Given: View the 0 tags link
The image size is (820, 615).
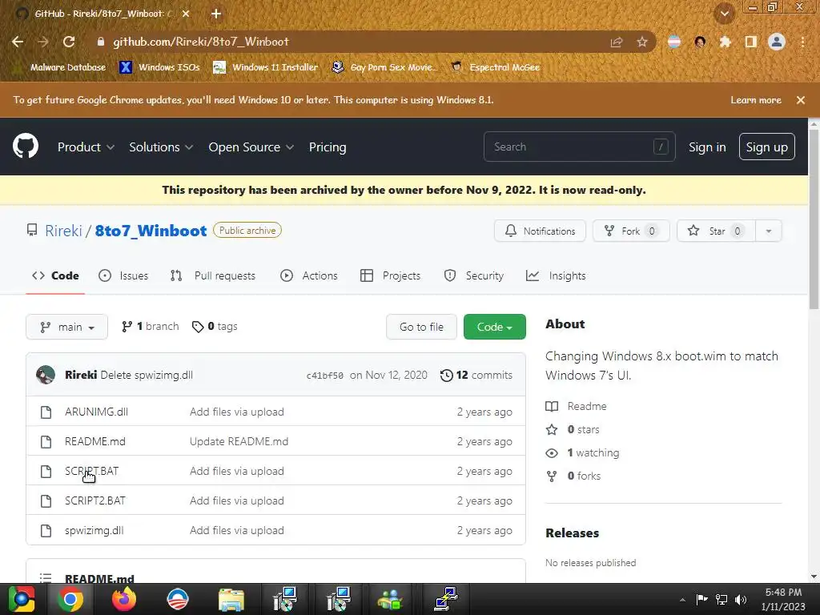Looking at the screenshot, I should (215, 327).
